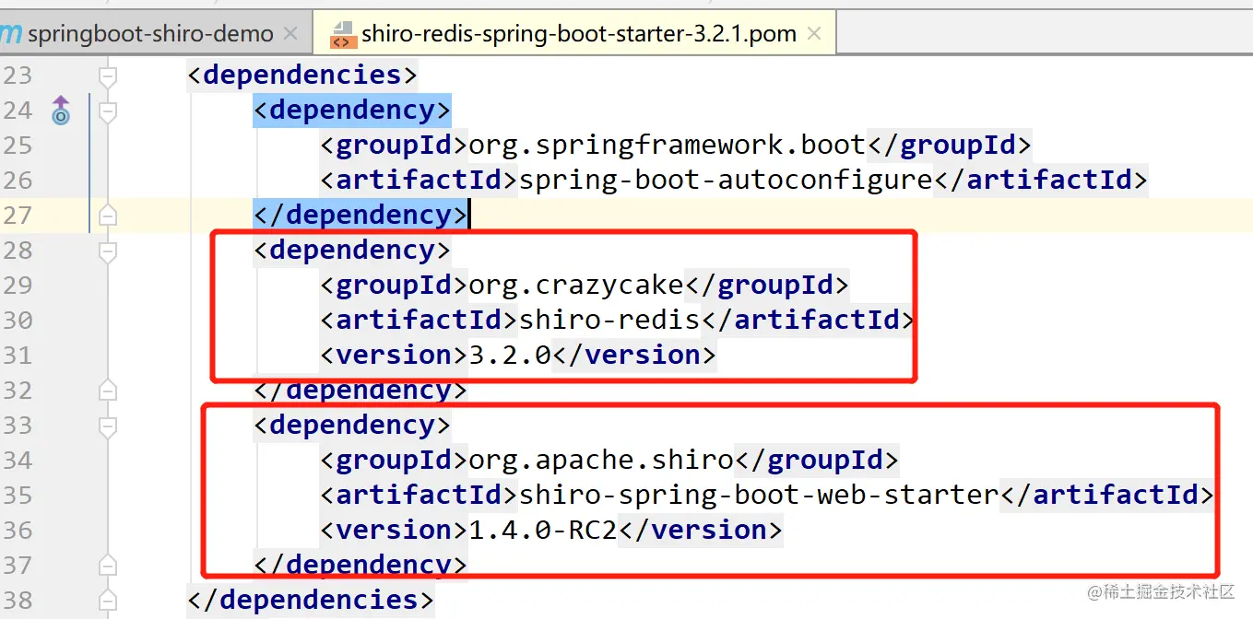Click line number 29 in the gutter
The width and height of the screenshot is (1253, 619).
17,286
